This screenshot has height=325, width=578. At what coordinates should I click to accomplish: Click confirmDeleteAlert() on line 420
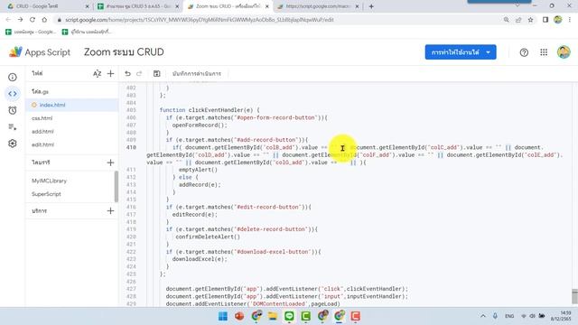click(208, 237)
